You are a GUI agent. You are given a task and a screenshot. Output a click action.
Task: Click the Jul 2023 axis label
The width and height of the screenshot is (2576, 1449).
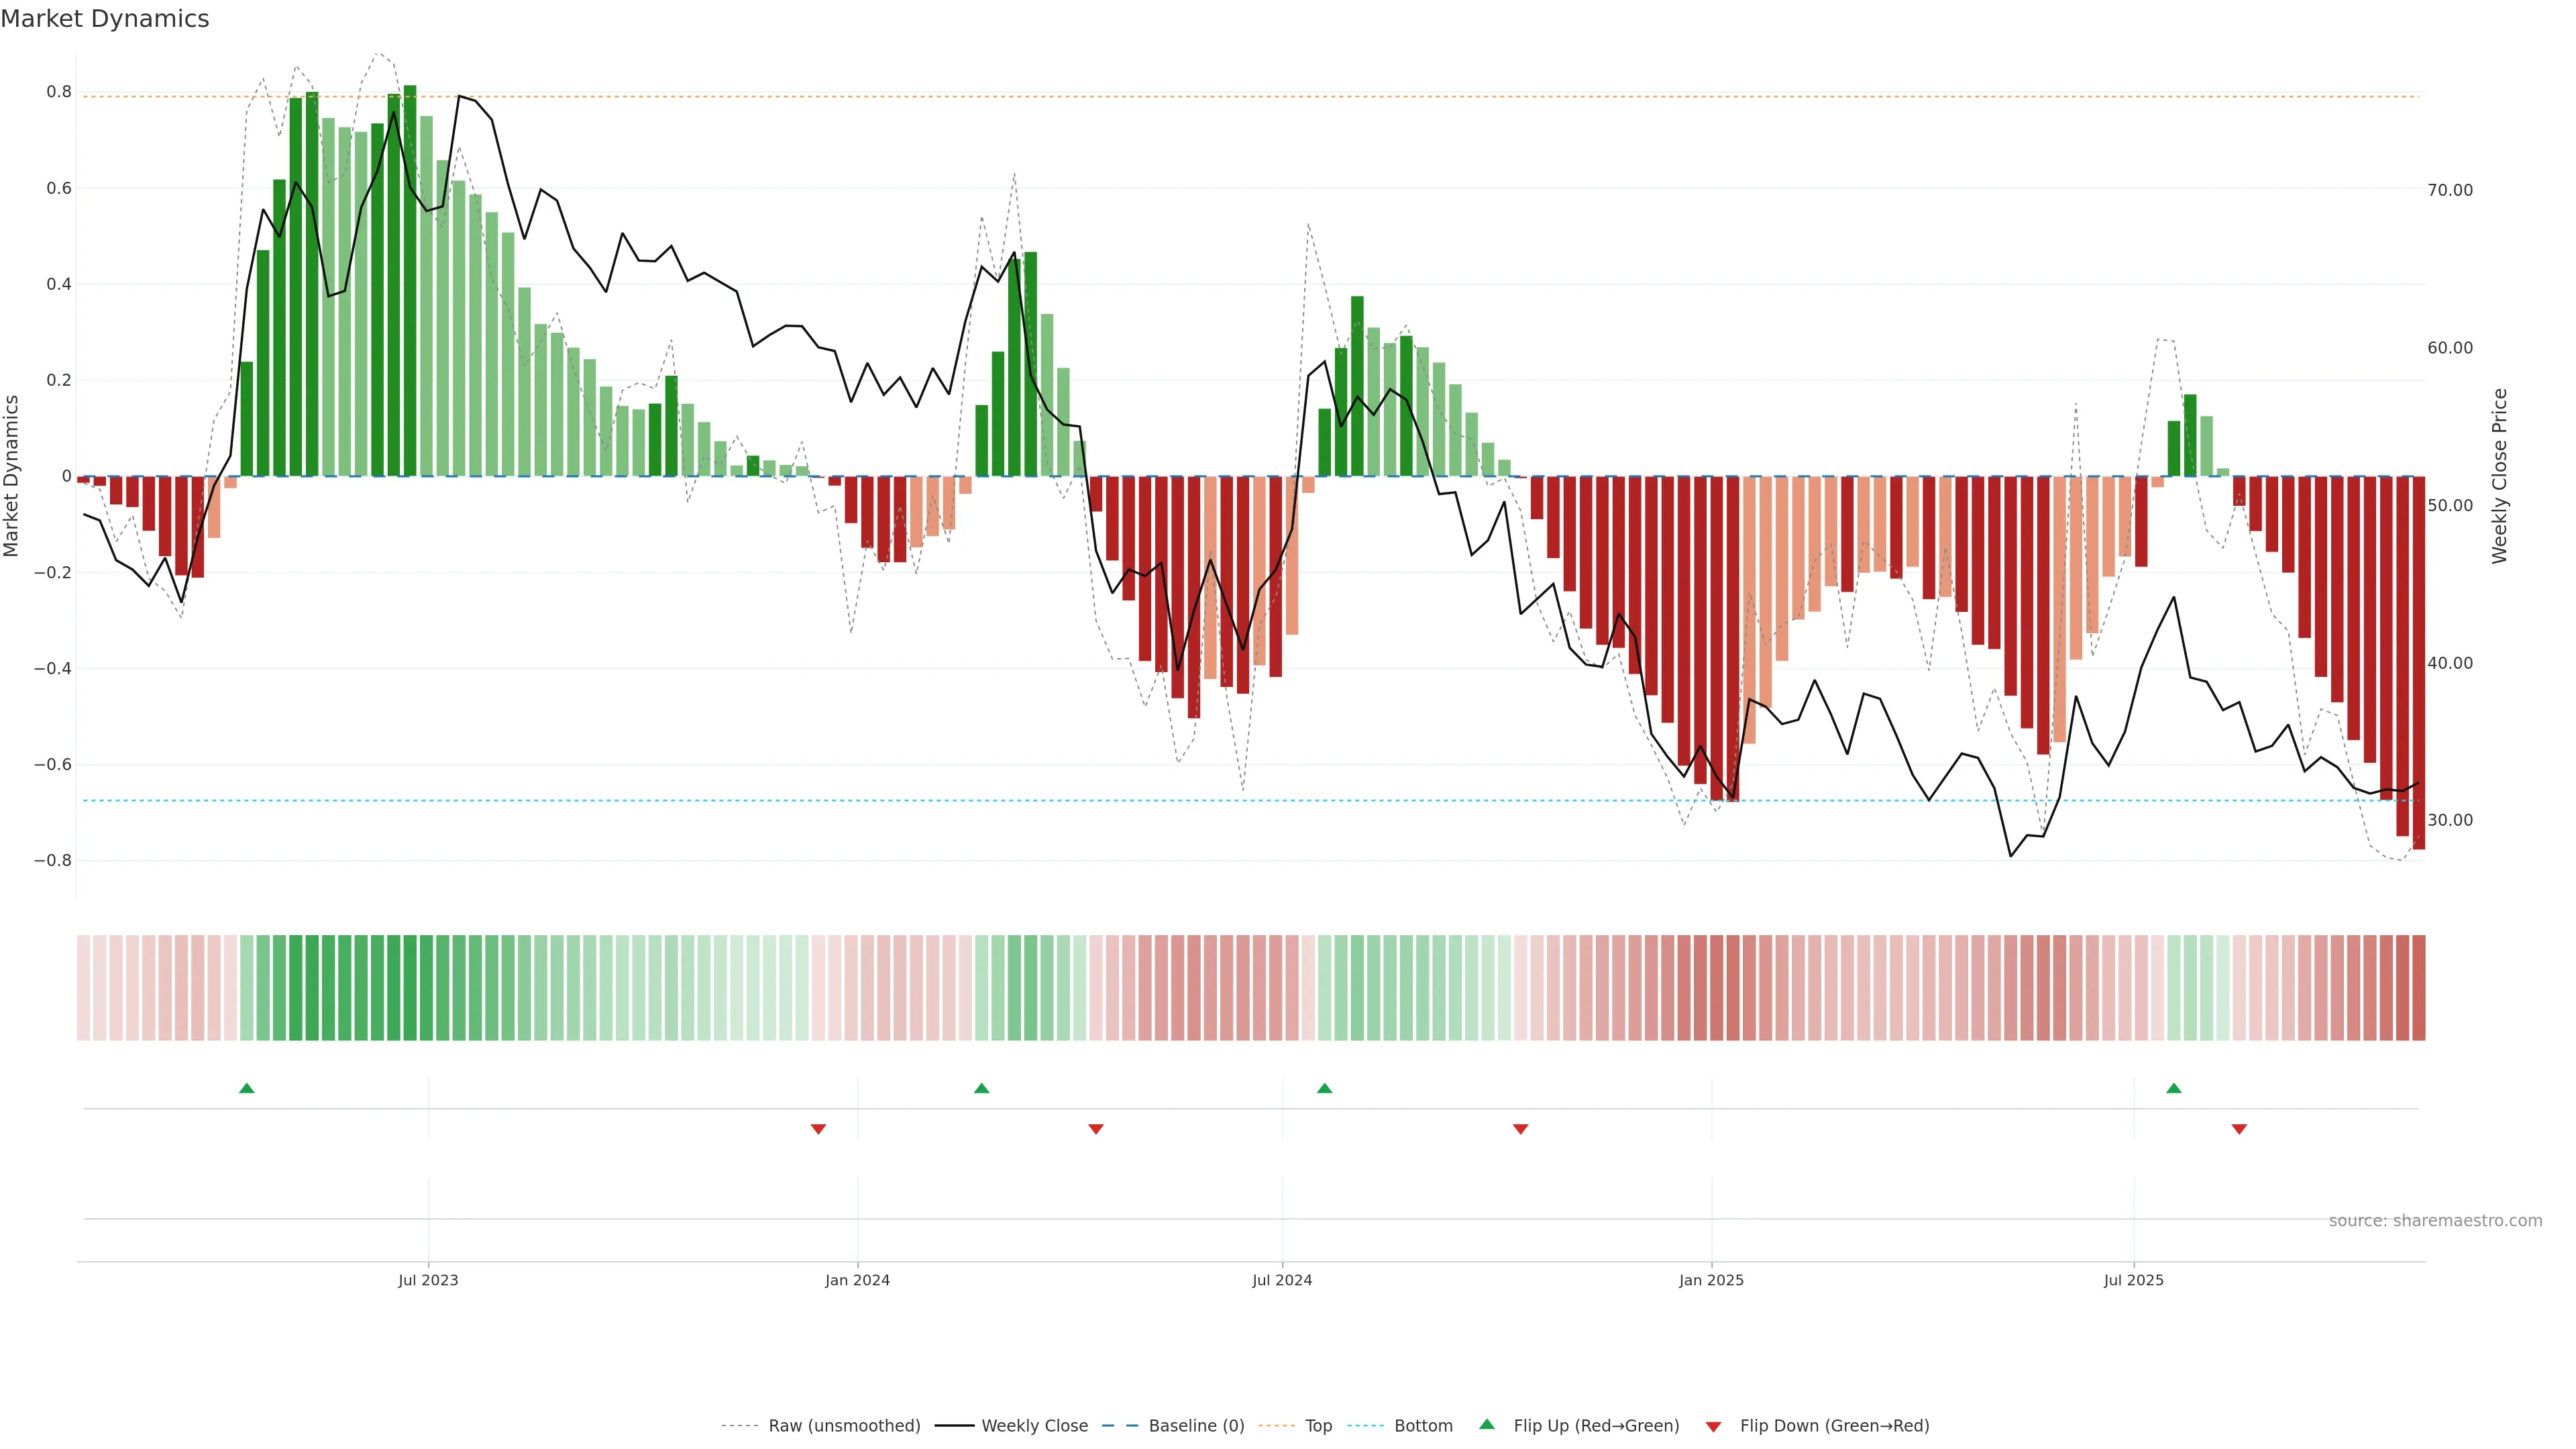(x=428, y=1280)
